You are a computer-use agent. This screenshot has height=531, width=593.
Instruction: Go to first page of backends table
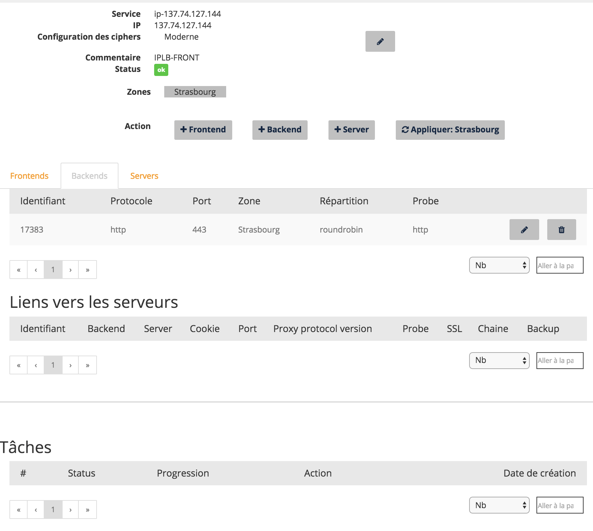tap(19, 270)
